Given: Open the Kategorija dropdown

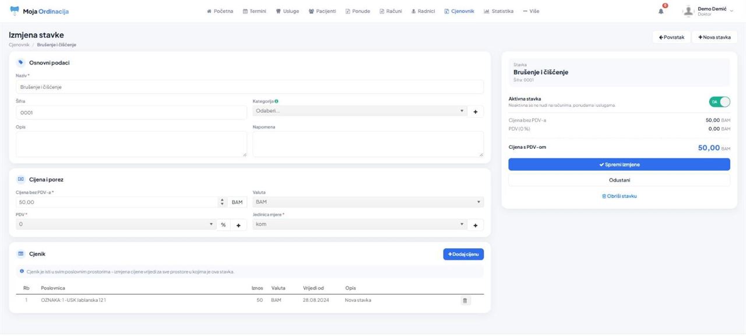Looking at the screenshot, I should [x=360, y=111].
